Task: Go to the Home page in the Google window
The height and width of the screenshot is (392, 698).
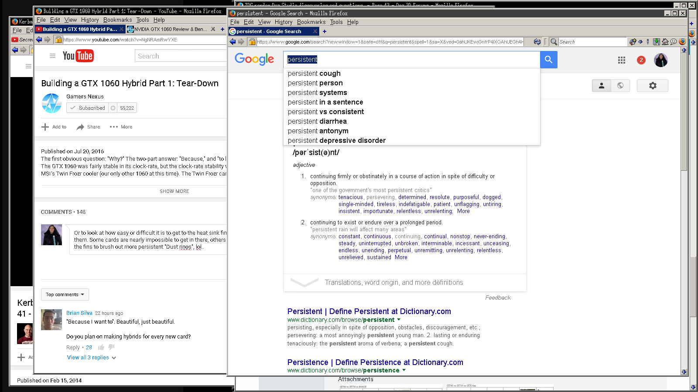Action: [665, 42]
